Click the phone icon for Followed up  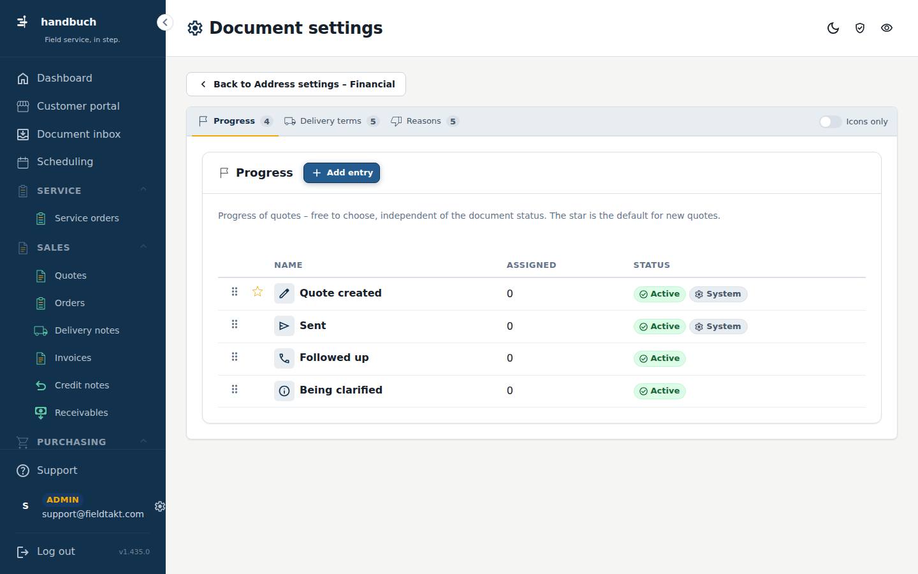[x=284, y=358]
